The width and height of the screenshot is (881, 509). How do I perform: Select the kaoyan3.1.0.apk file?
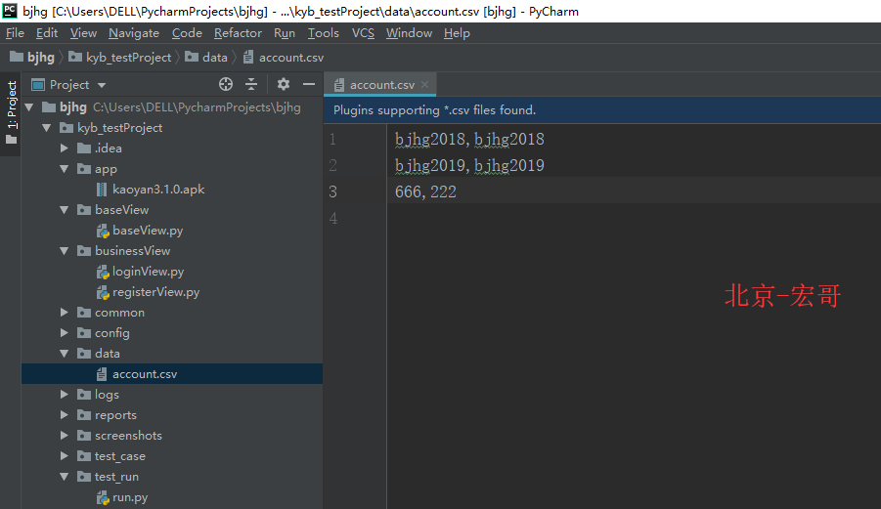pos(157,190)
